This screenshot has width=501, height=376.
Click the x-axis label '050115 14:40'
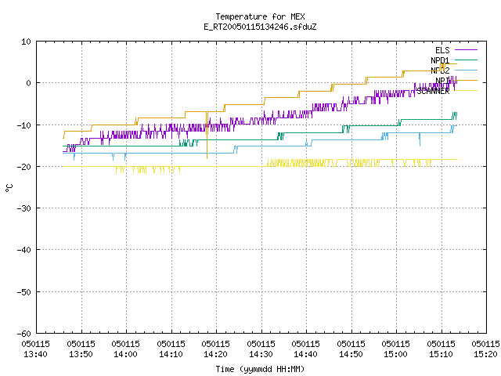tap(306, 349)
